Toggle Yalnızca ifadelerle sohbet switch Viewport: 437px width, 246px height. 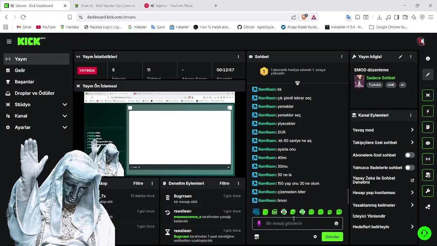coord(410,168)
